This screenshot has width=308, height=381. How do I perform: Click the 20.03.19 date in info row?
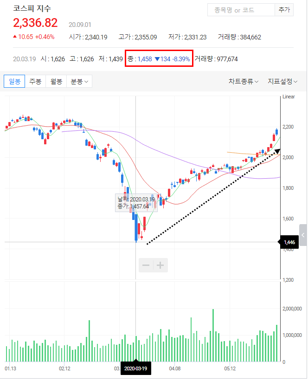coord(24,59)
